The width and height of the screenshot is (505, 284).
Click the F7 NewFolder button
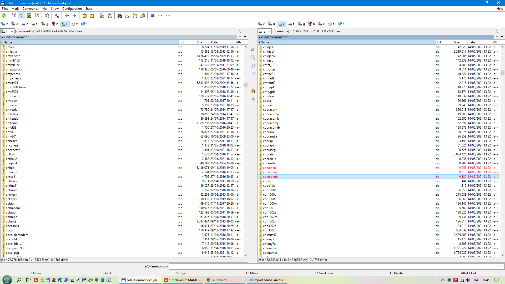(324, 273)
